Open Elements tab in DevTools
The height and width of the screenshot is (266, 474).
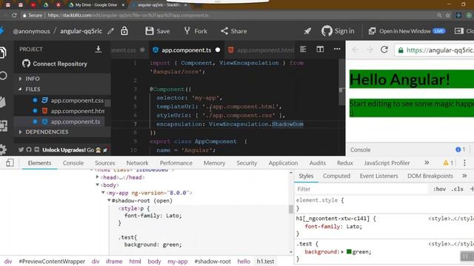coord(39,163)
